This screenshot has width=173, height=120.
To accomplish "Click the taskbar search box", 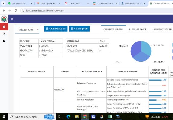I will (x=32, y=117).
